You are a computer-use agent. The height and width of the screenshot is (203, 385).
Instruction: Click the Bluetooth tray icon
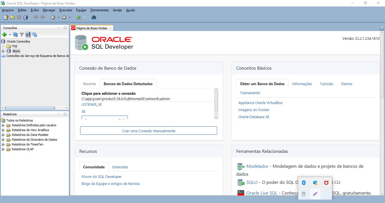[x=304, y=183]
